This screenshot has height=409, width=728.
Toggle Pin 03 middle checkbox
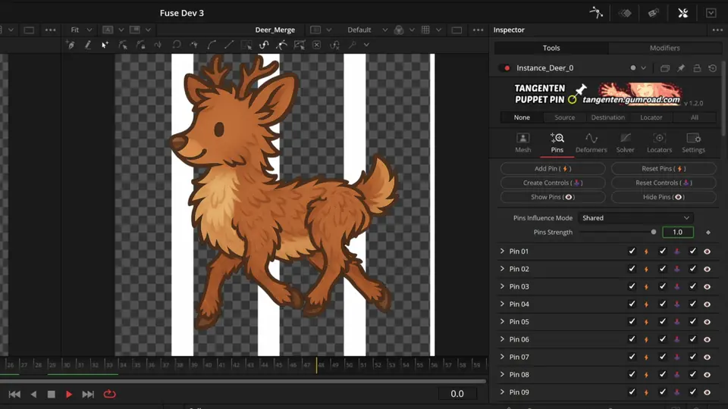(663, 286)
